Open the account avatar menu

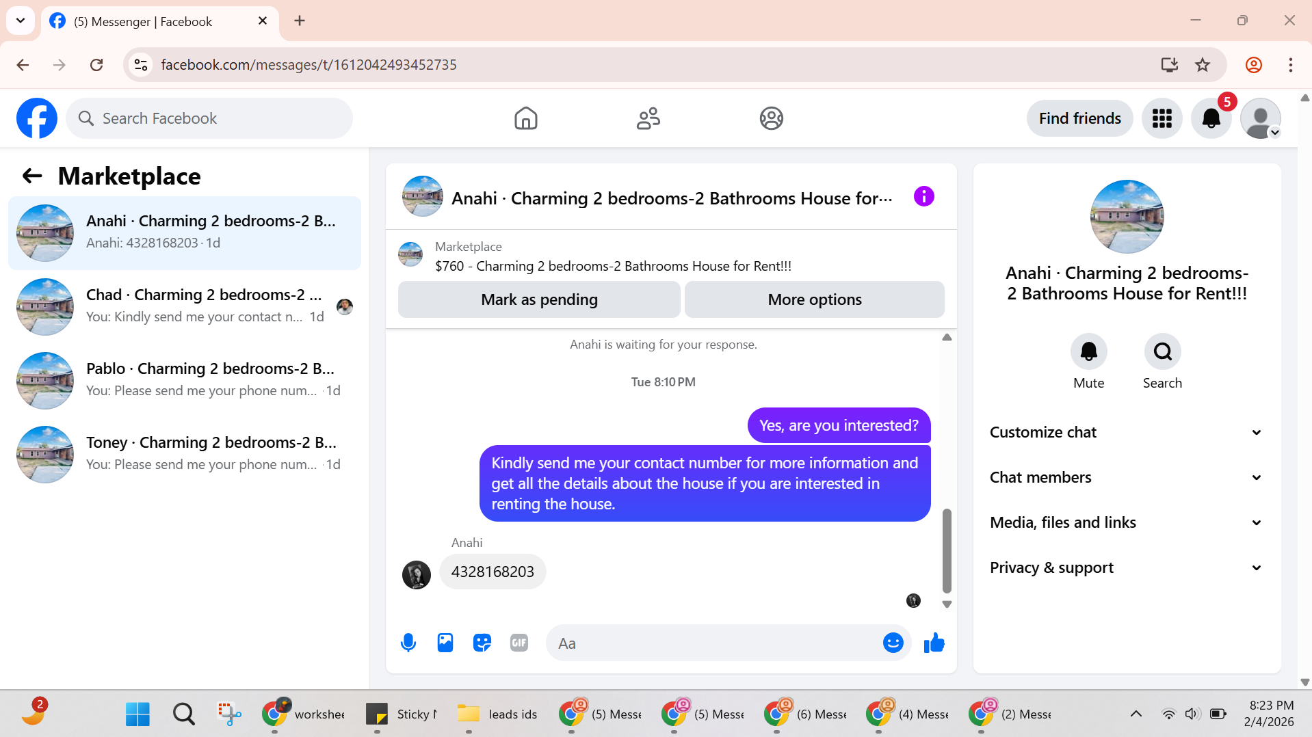point(1260,118)
